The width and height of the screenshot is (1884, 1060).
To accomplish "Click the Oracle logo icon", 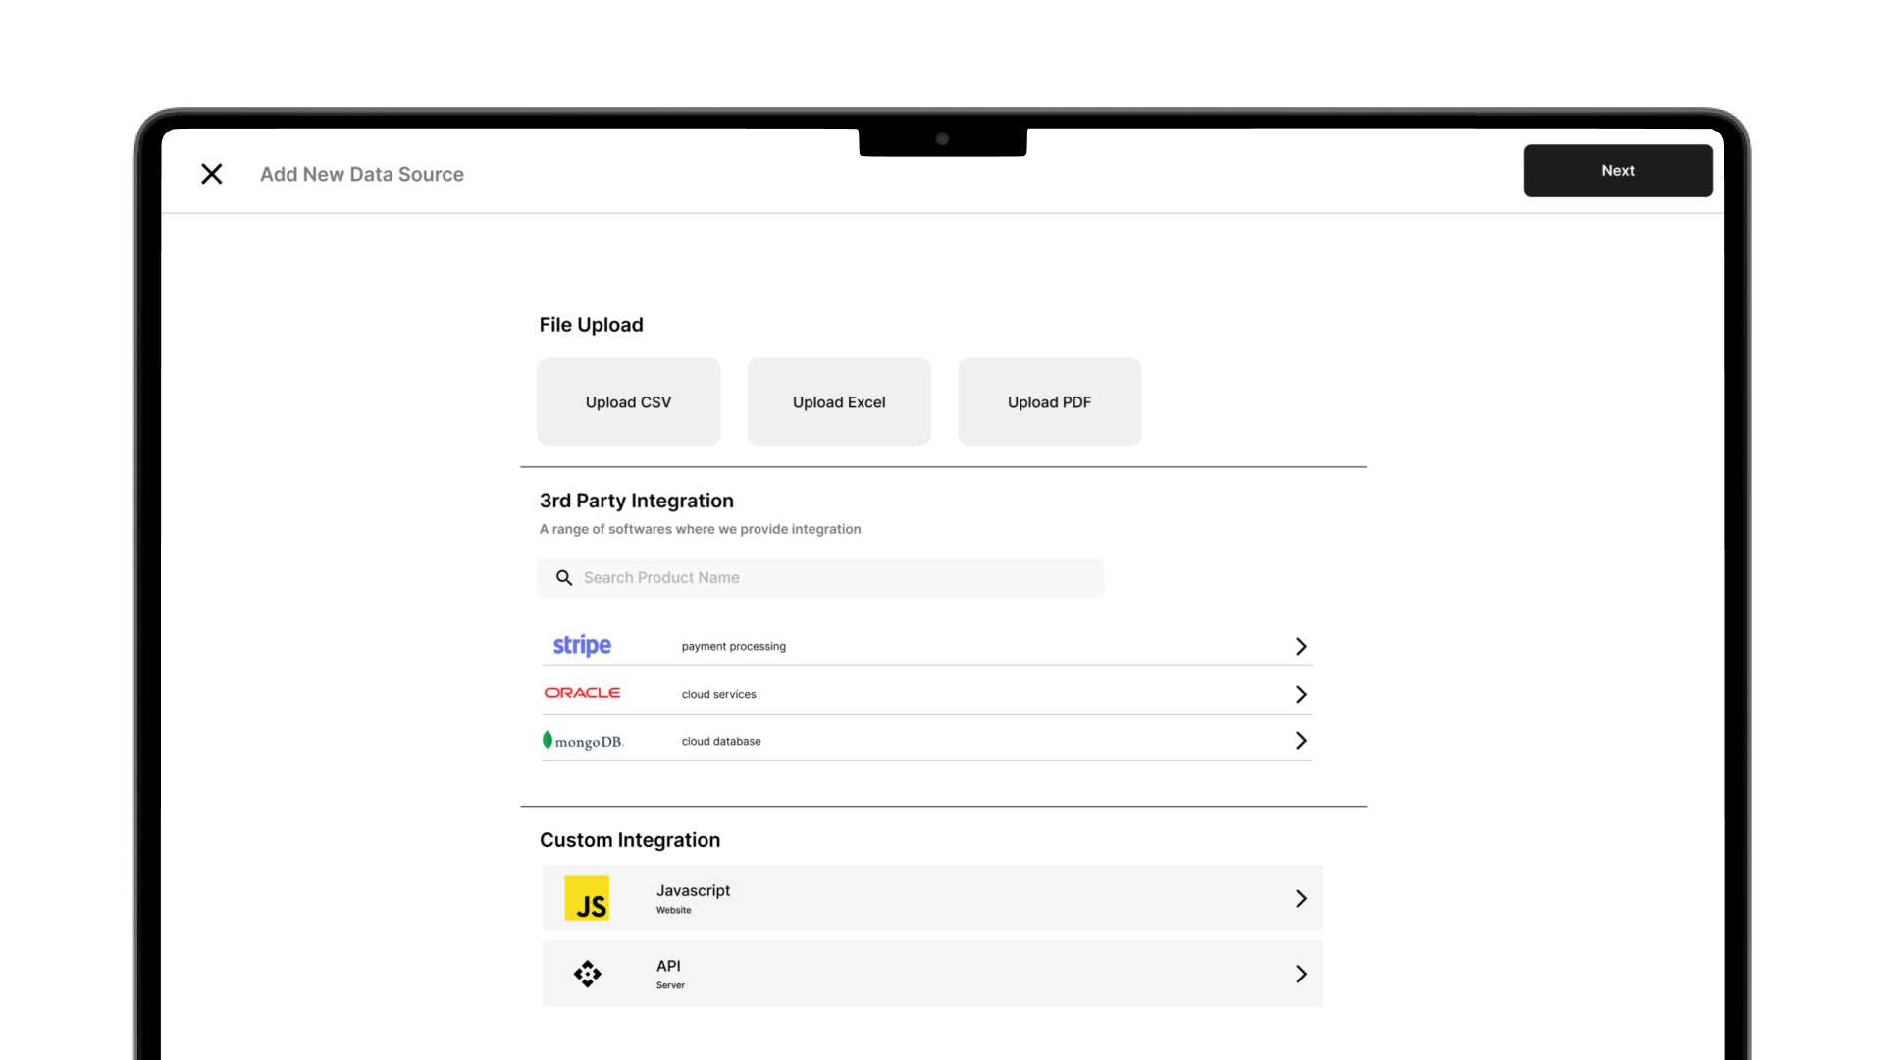I will [581, 692].
